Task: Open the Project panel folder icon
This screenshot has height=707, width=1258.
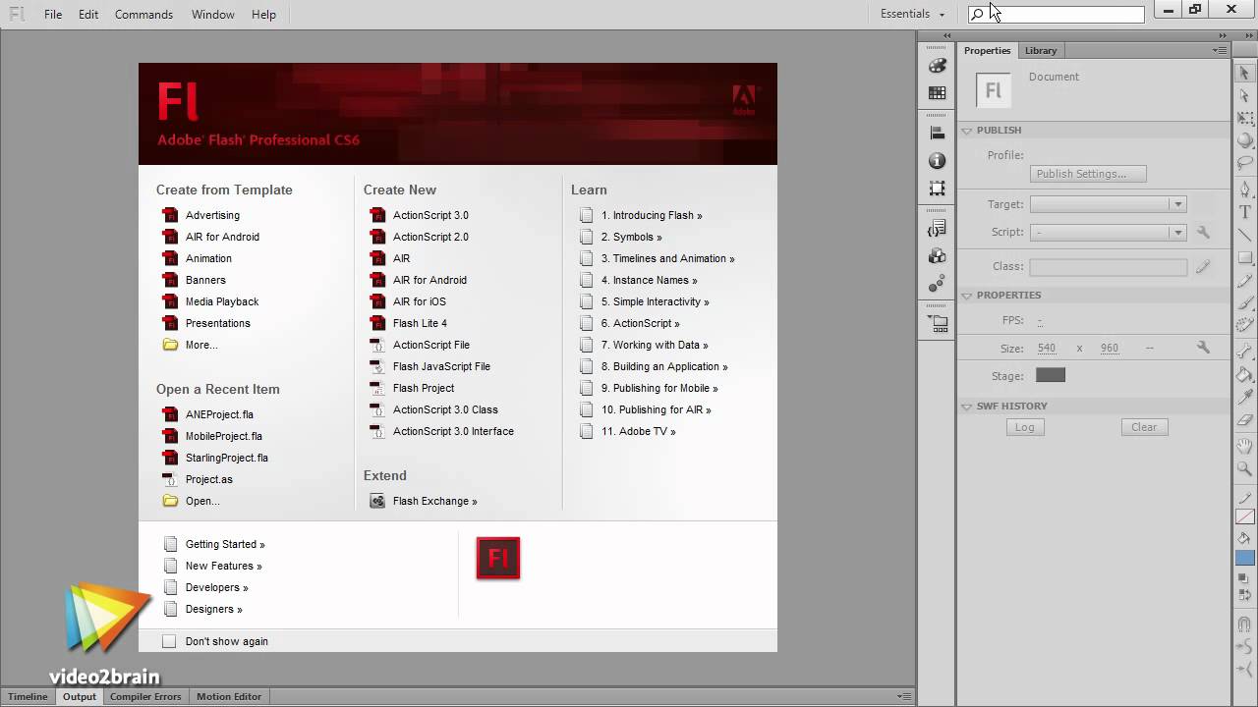Action: click(938, 322)
